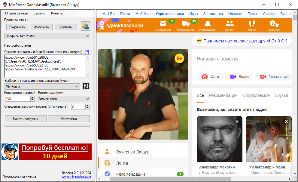Dismiss the Александр Махотин suggestion card

[237, 122]
